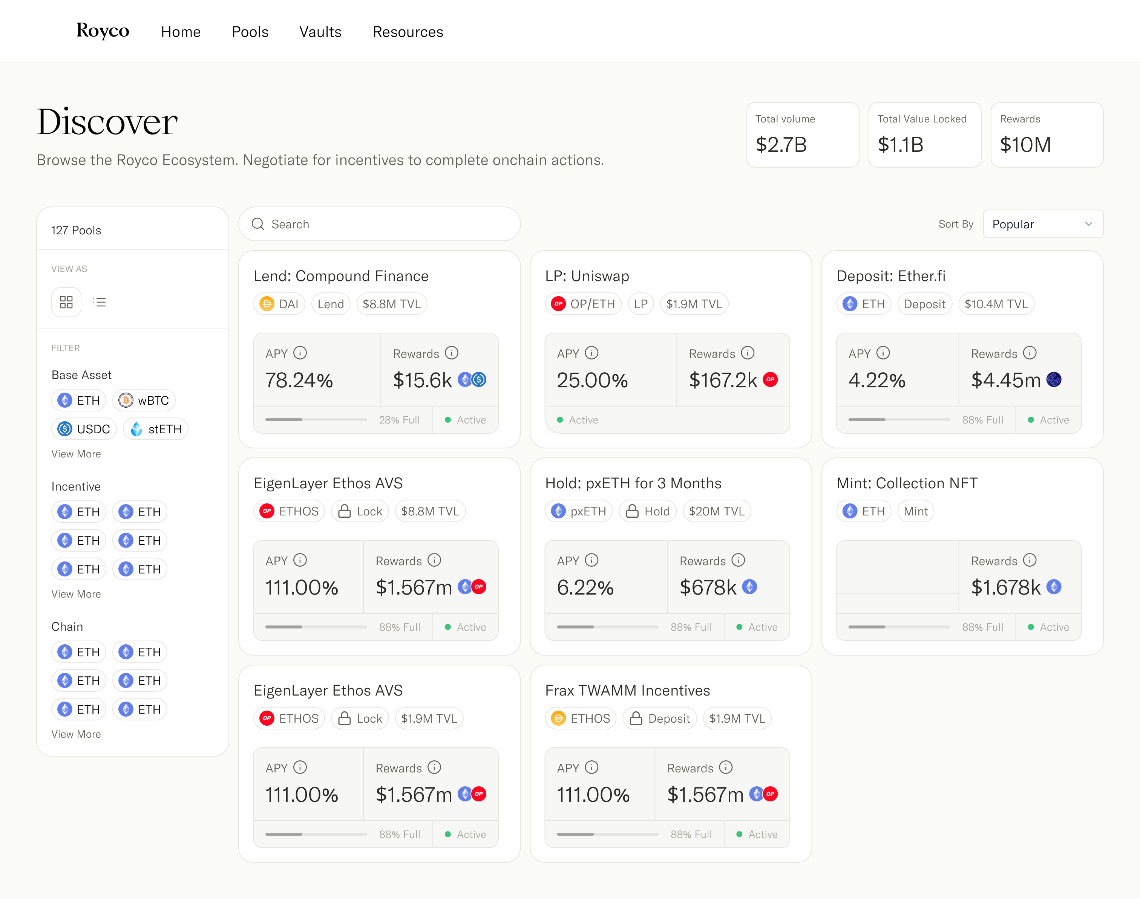The width and height of the screenshot is (1140, 899).
Task: Click APY info icon on Compound Finance card
Action: click(300, 353)
